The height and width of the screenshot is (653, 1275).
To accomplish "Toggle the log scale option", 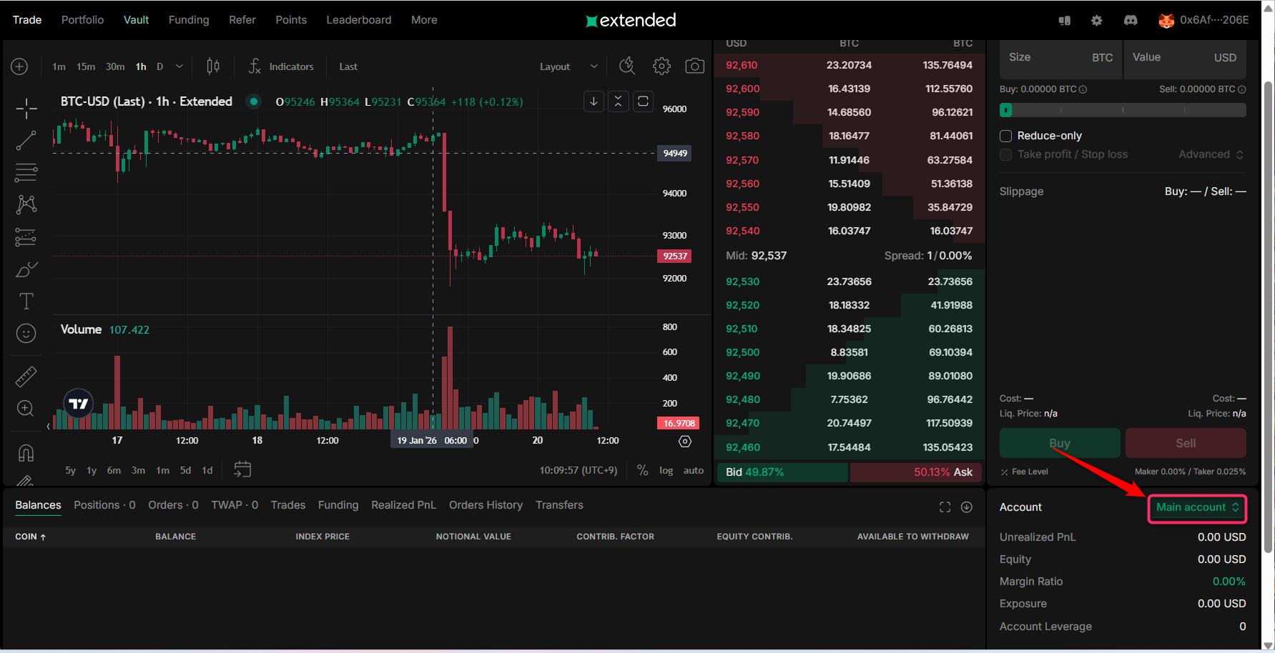I will [x=666, y=470].
